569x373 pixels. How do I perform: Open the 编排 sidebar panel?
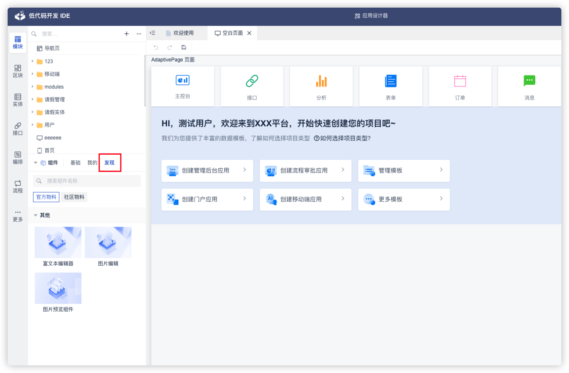click(x=18, y=158)
